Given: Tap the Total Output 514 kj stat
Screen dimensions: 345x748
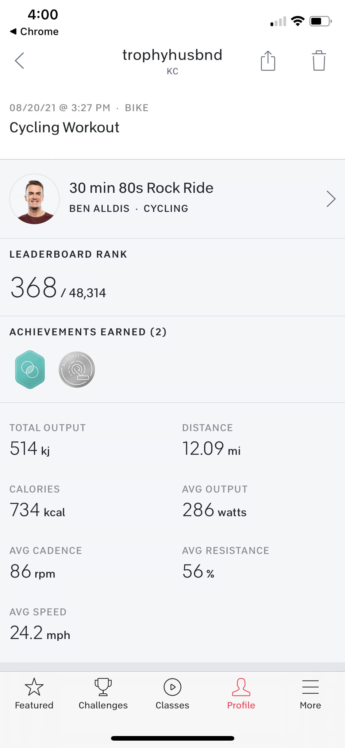Looking at the screenshot, I should coord(30,448).
